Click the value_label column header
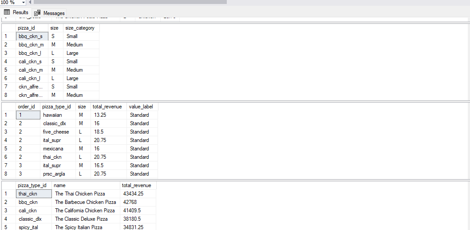470x230 pixels. 142,107
